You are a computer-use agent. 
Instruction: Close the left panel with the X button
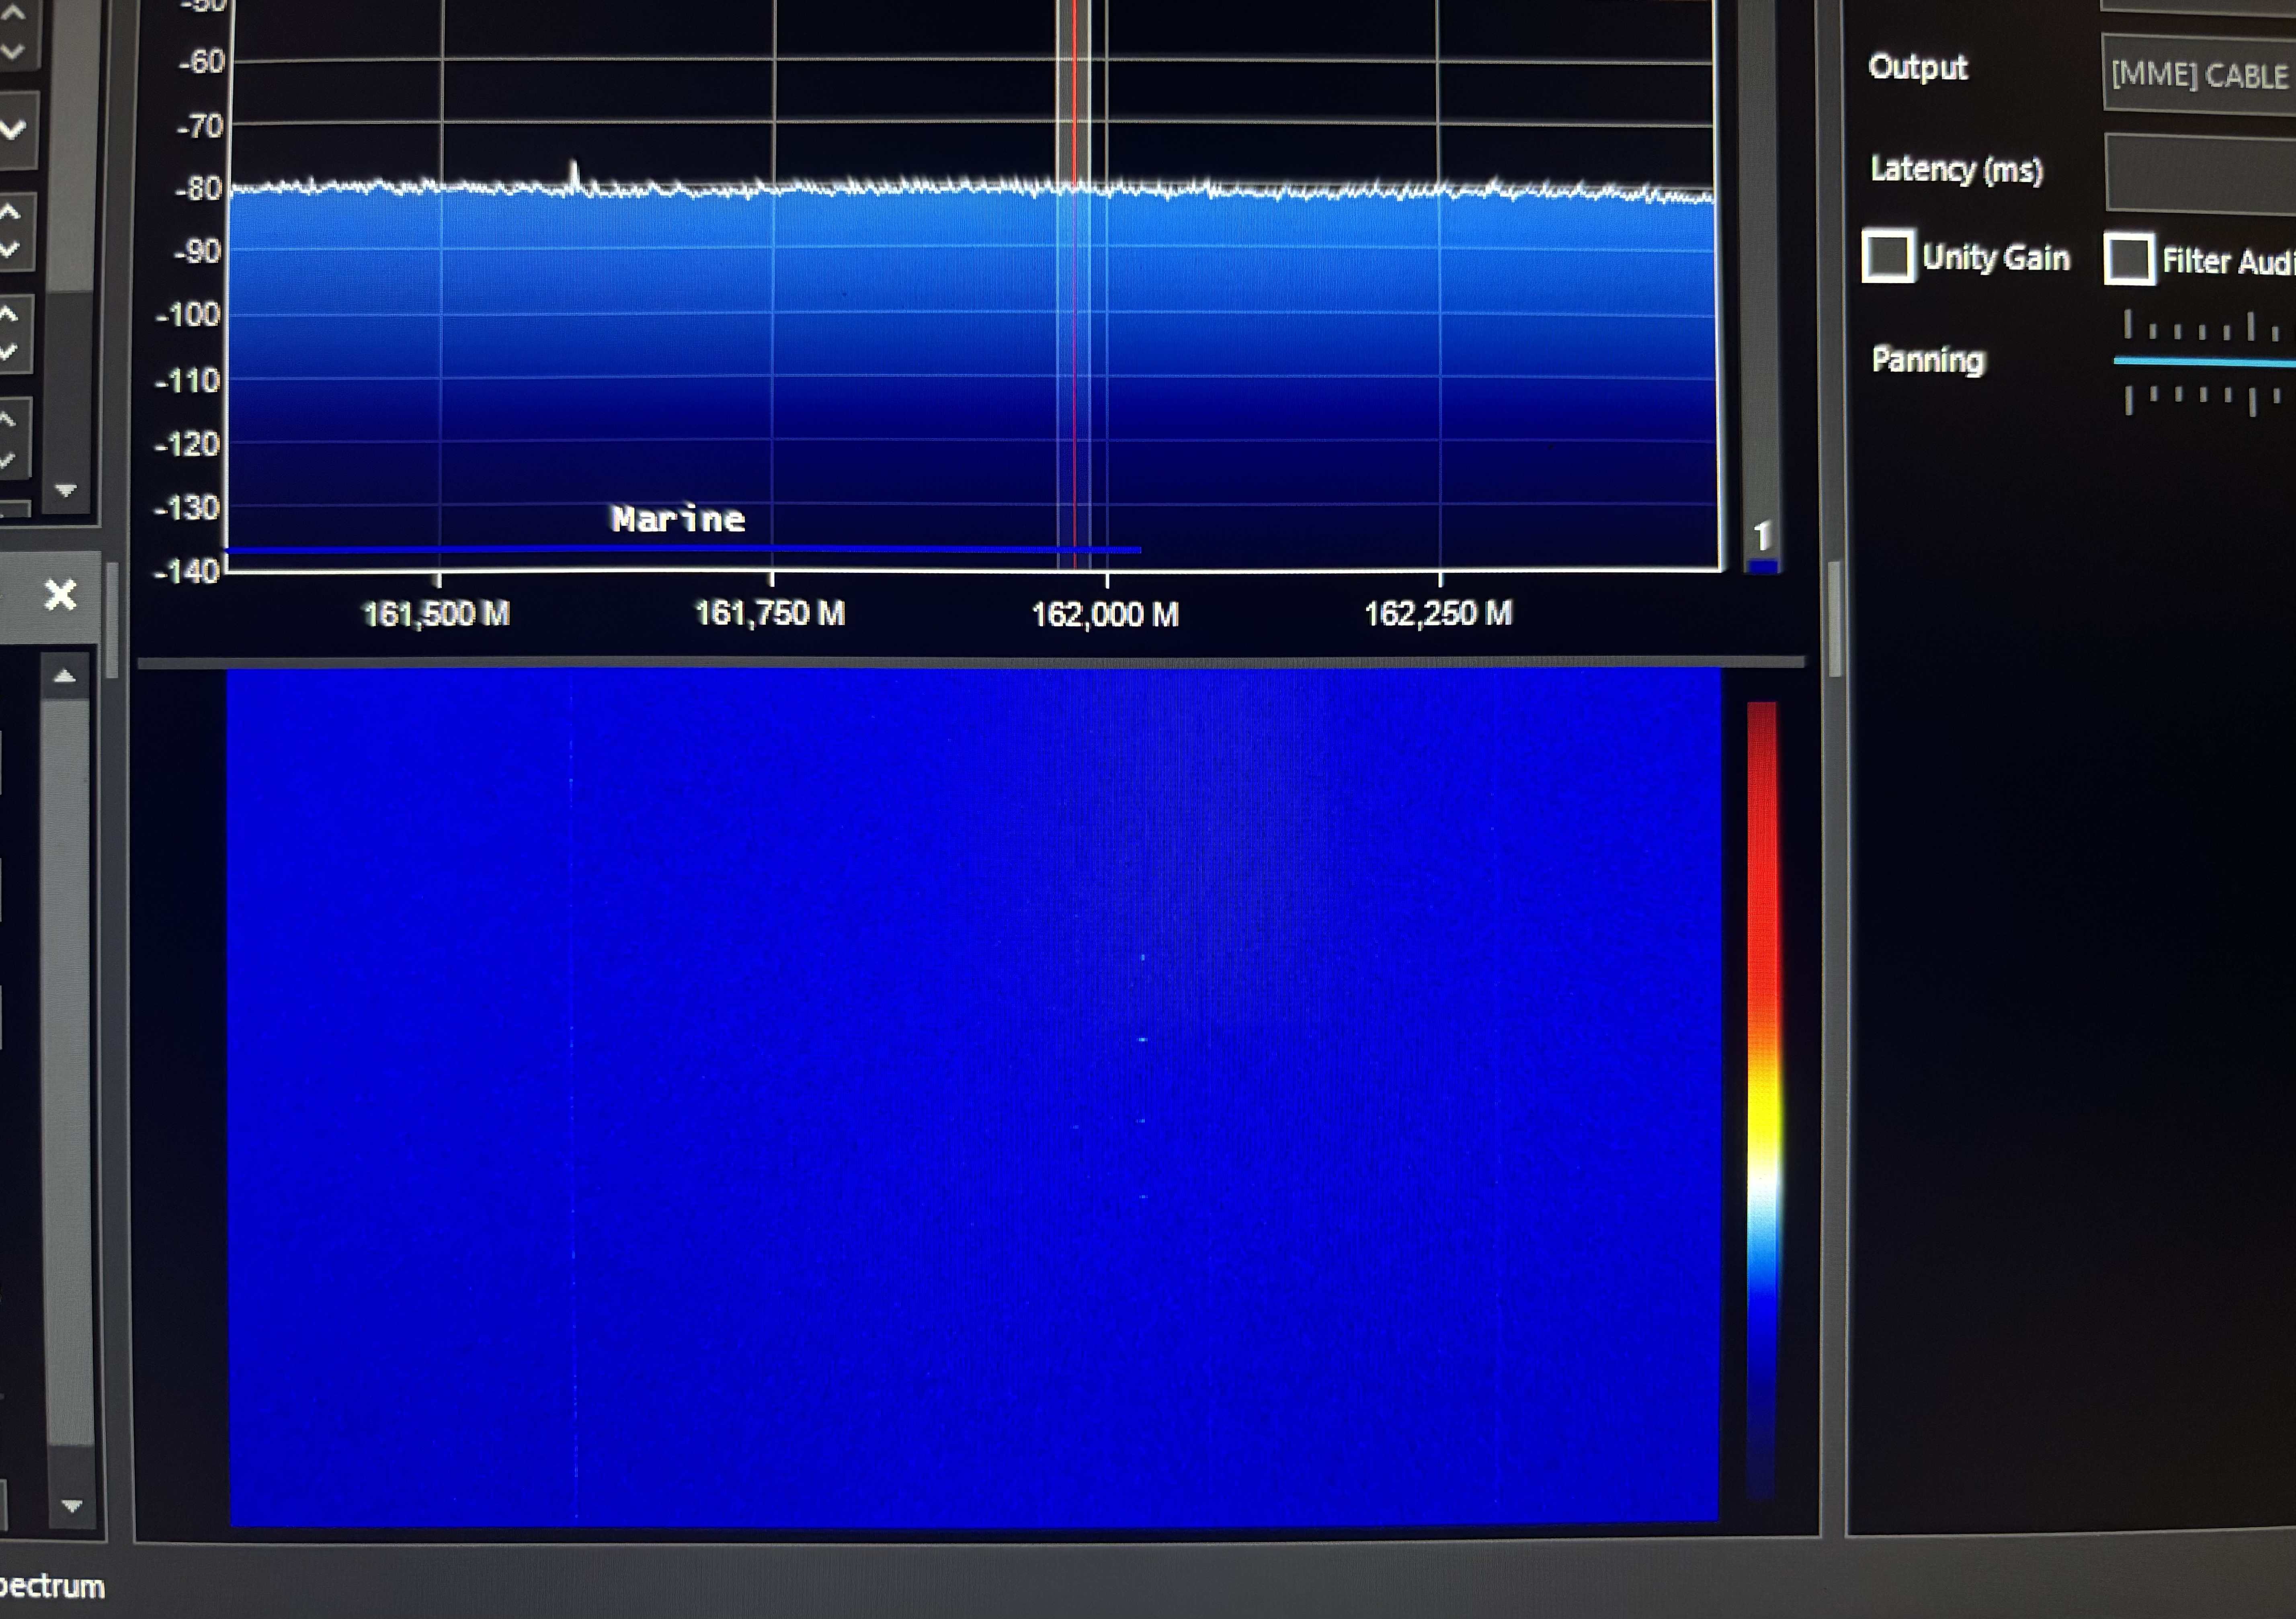[x=60, y=596]
